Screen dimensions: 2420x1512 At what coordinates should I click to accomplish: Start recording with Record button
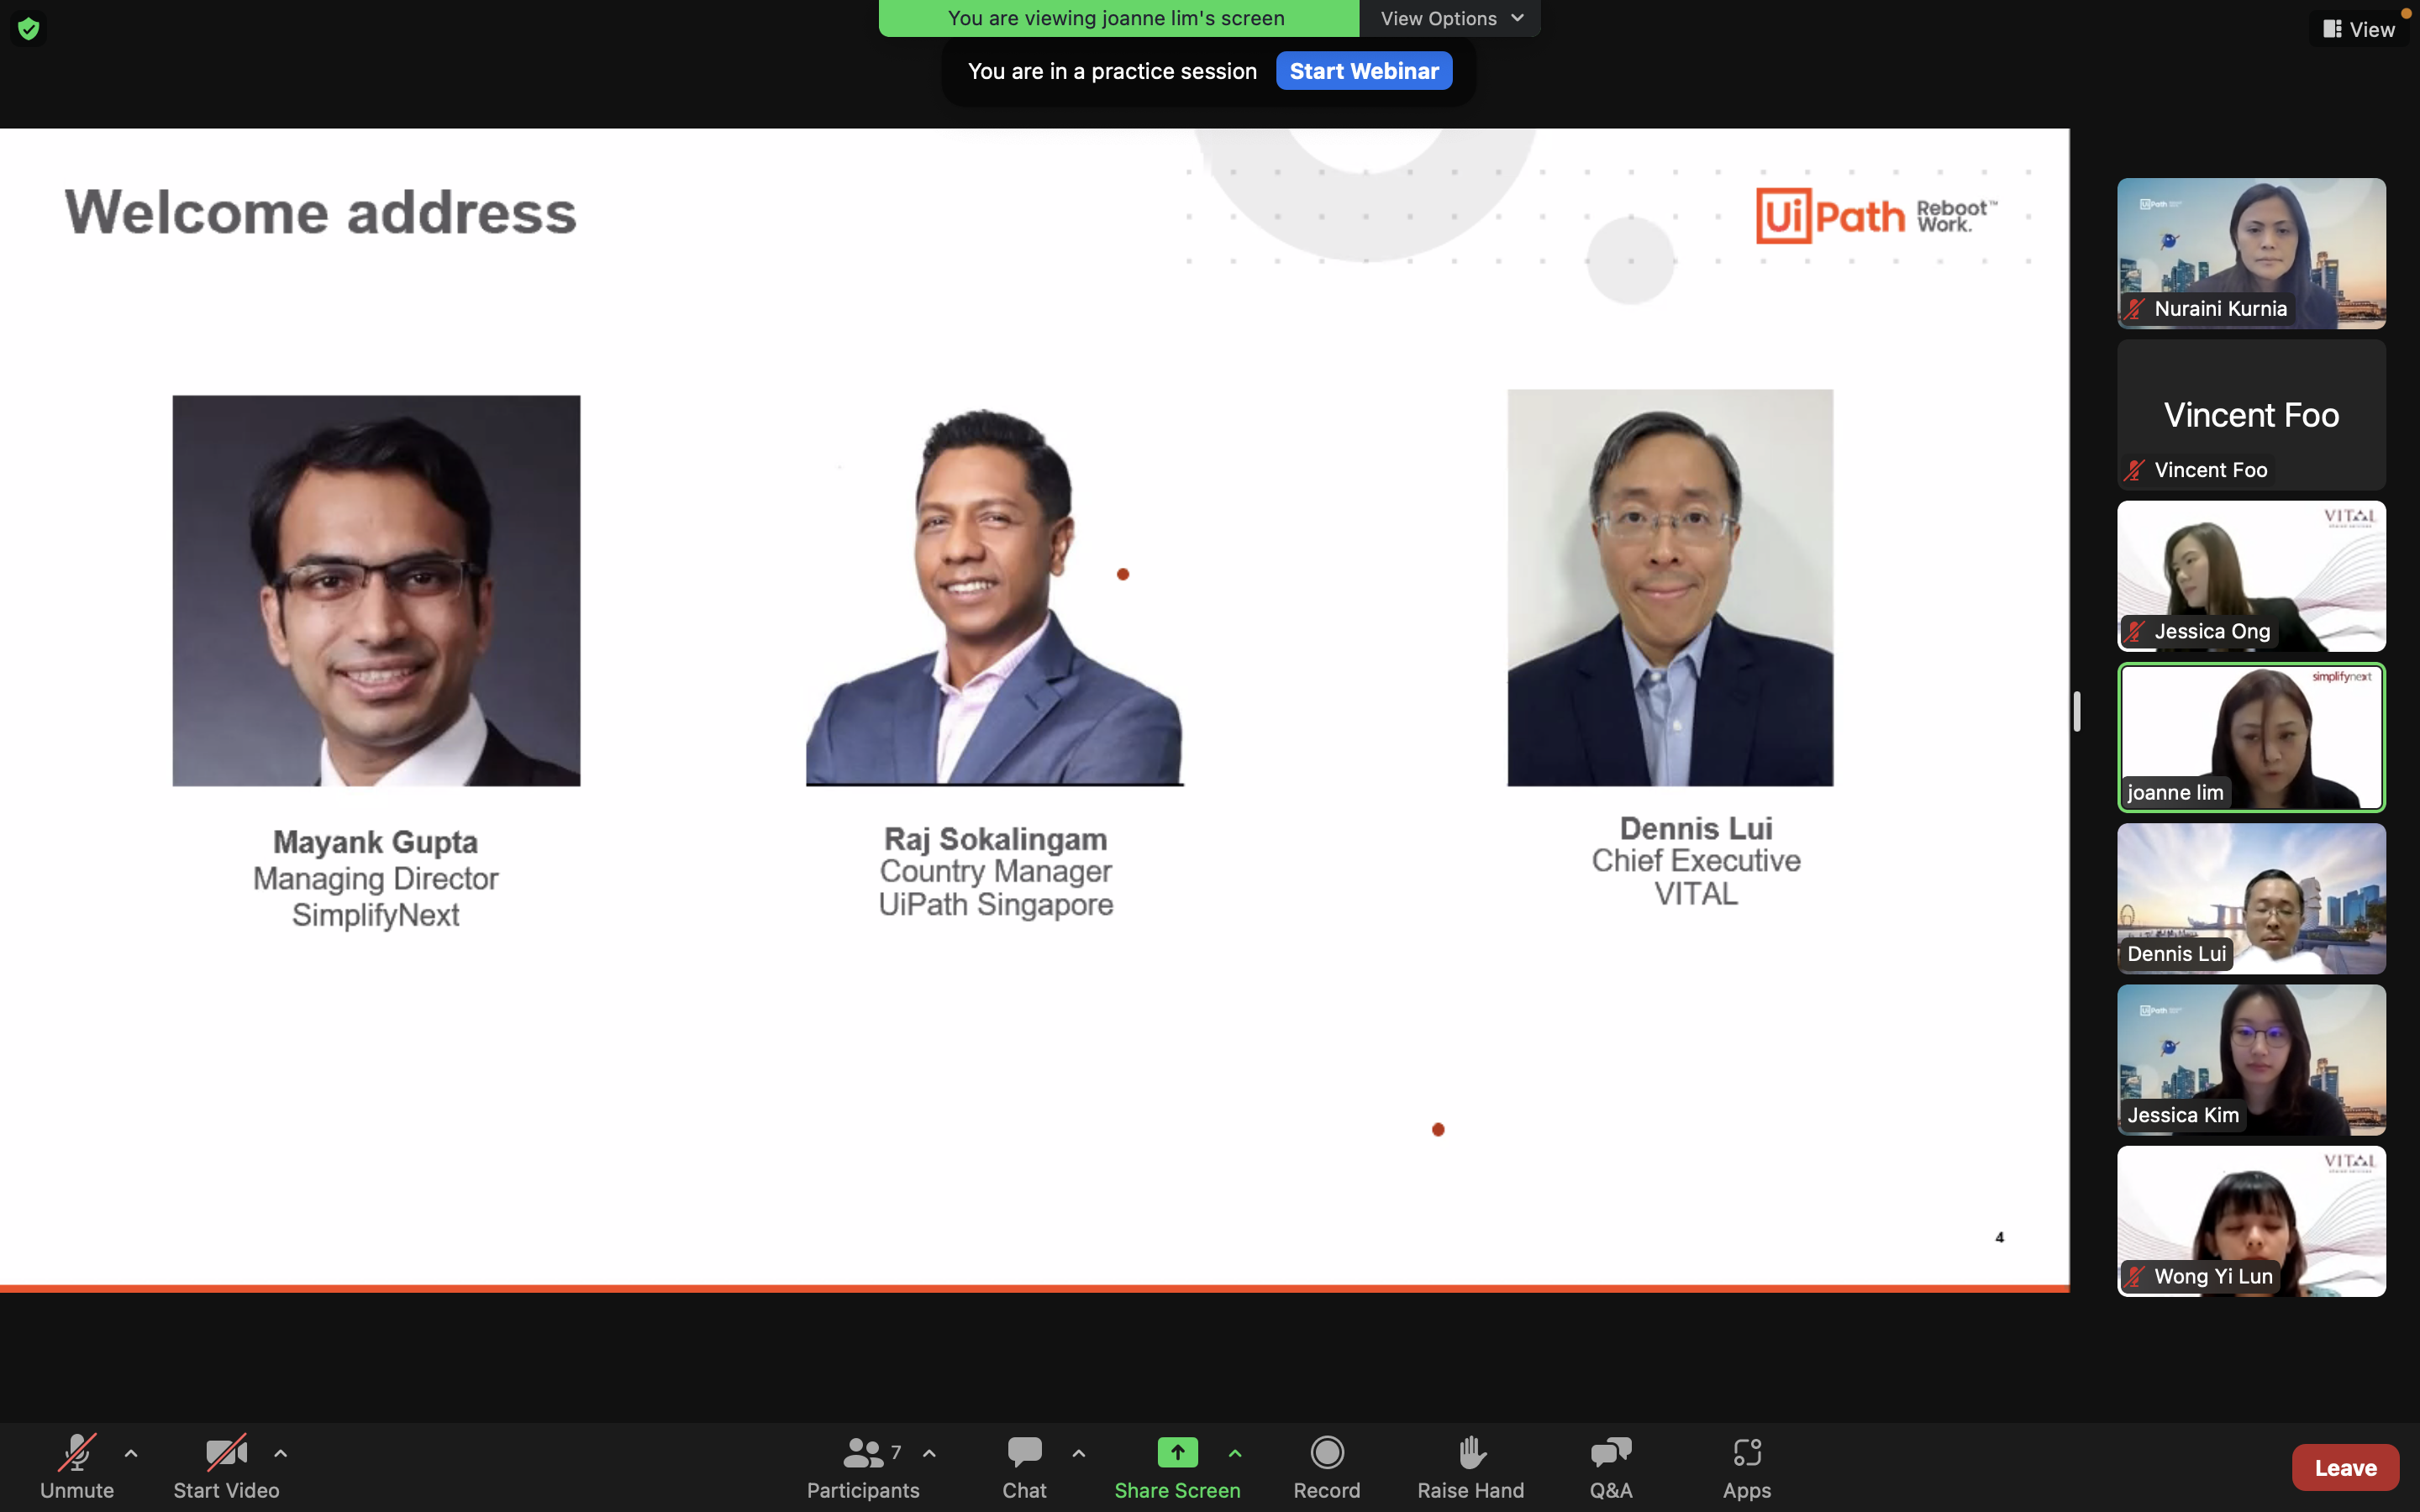[x=1327, y=1466]
